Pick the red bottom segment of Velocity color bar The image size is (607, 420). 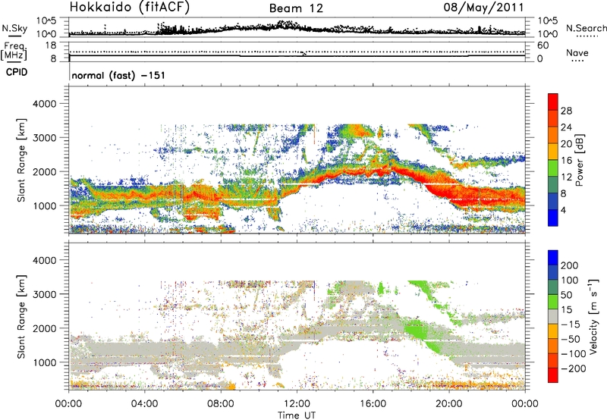(553, 375)
